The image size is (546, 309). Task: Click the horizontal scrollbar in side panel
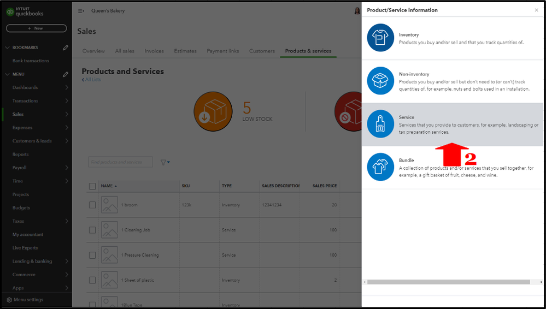pyautogui.click(x=449, y=282)
